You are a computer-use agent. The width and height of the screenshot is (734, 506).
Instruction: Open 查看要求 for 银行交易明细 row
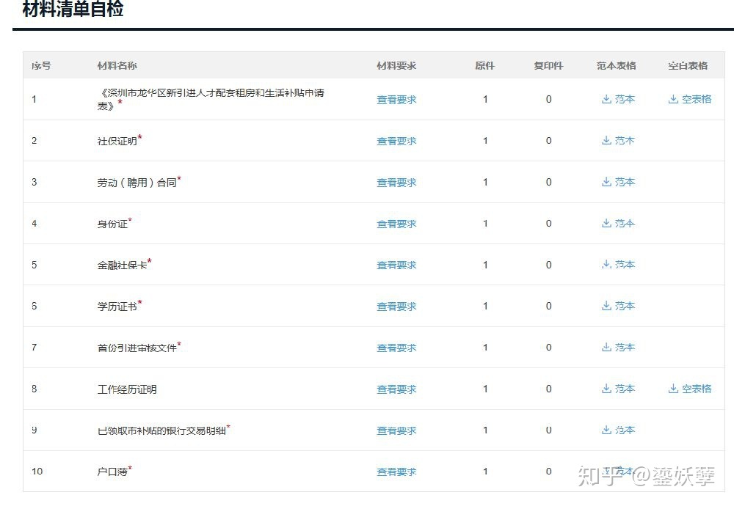tap(396, 430)
